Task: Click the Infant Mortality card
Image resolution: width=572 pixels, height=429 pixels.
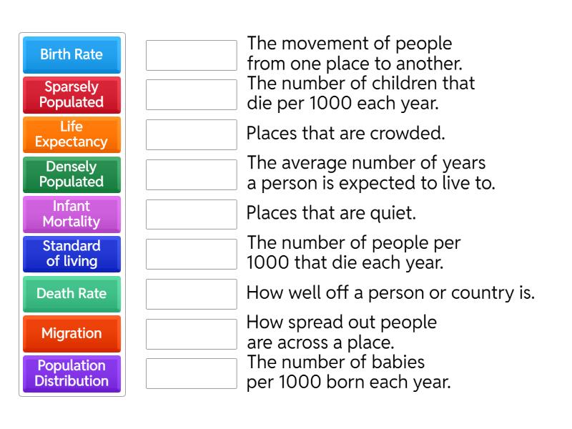Action: pyautogui.click(x=71, y=214)
